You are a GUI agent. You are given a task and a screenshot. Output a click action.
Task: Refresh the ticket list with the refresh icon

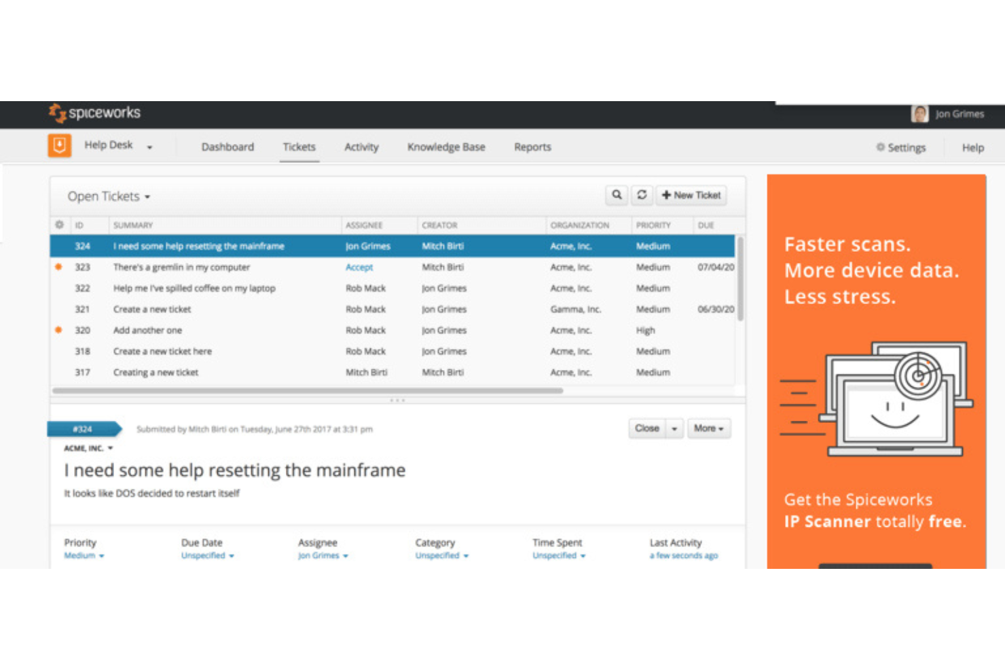tap(642, 195)
